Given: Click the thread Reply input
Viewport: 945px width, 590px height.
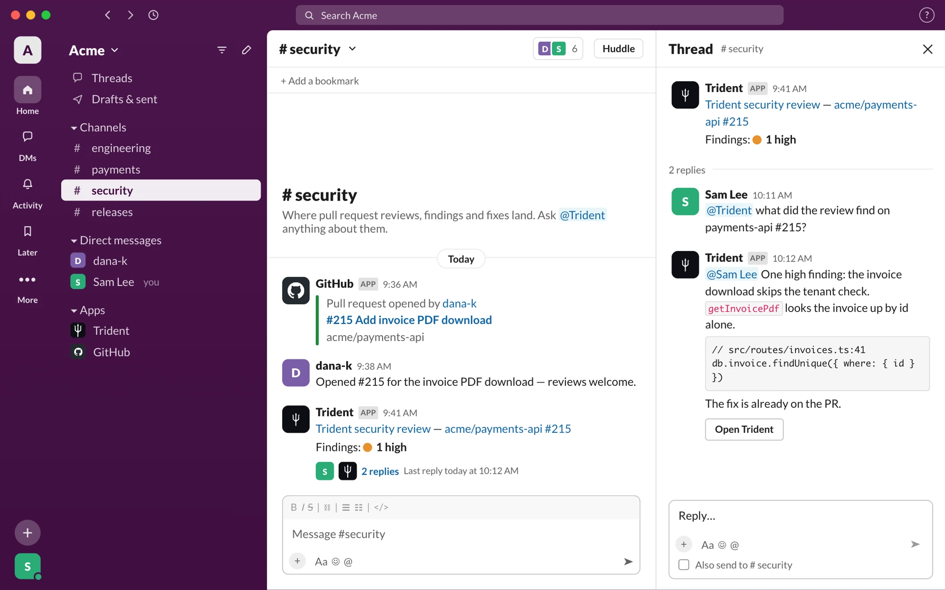Looking at the screenshot, I should (800, 516).
